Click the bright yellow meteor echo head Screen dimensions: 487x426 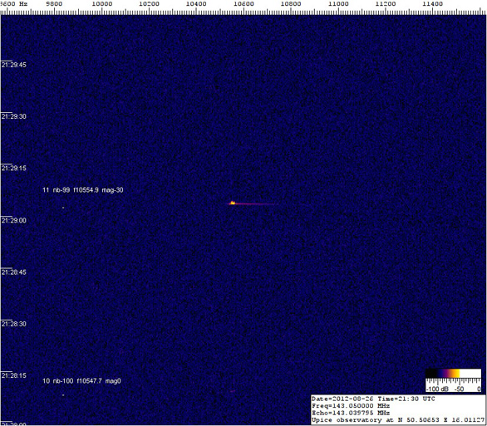[233, 203]
